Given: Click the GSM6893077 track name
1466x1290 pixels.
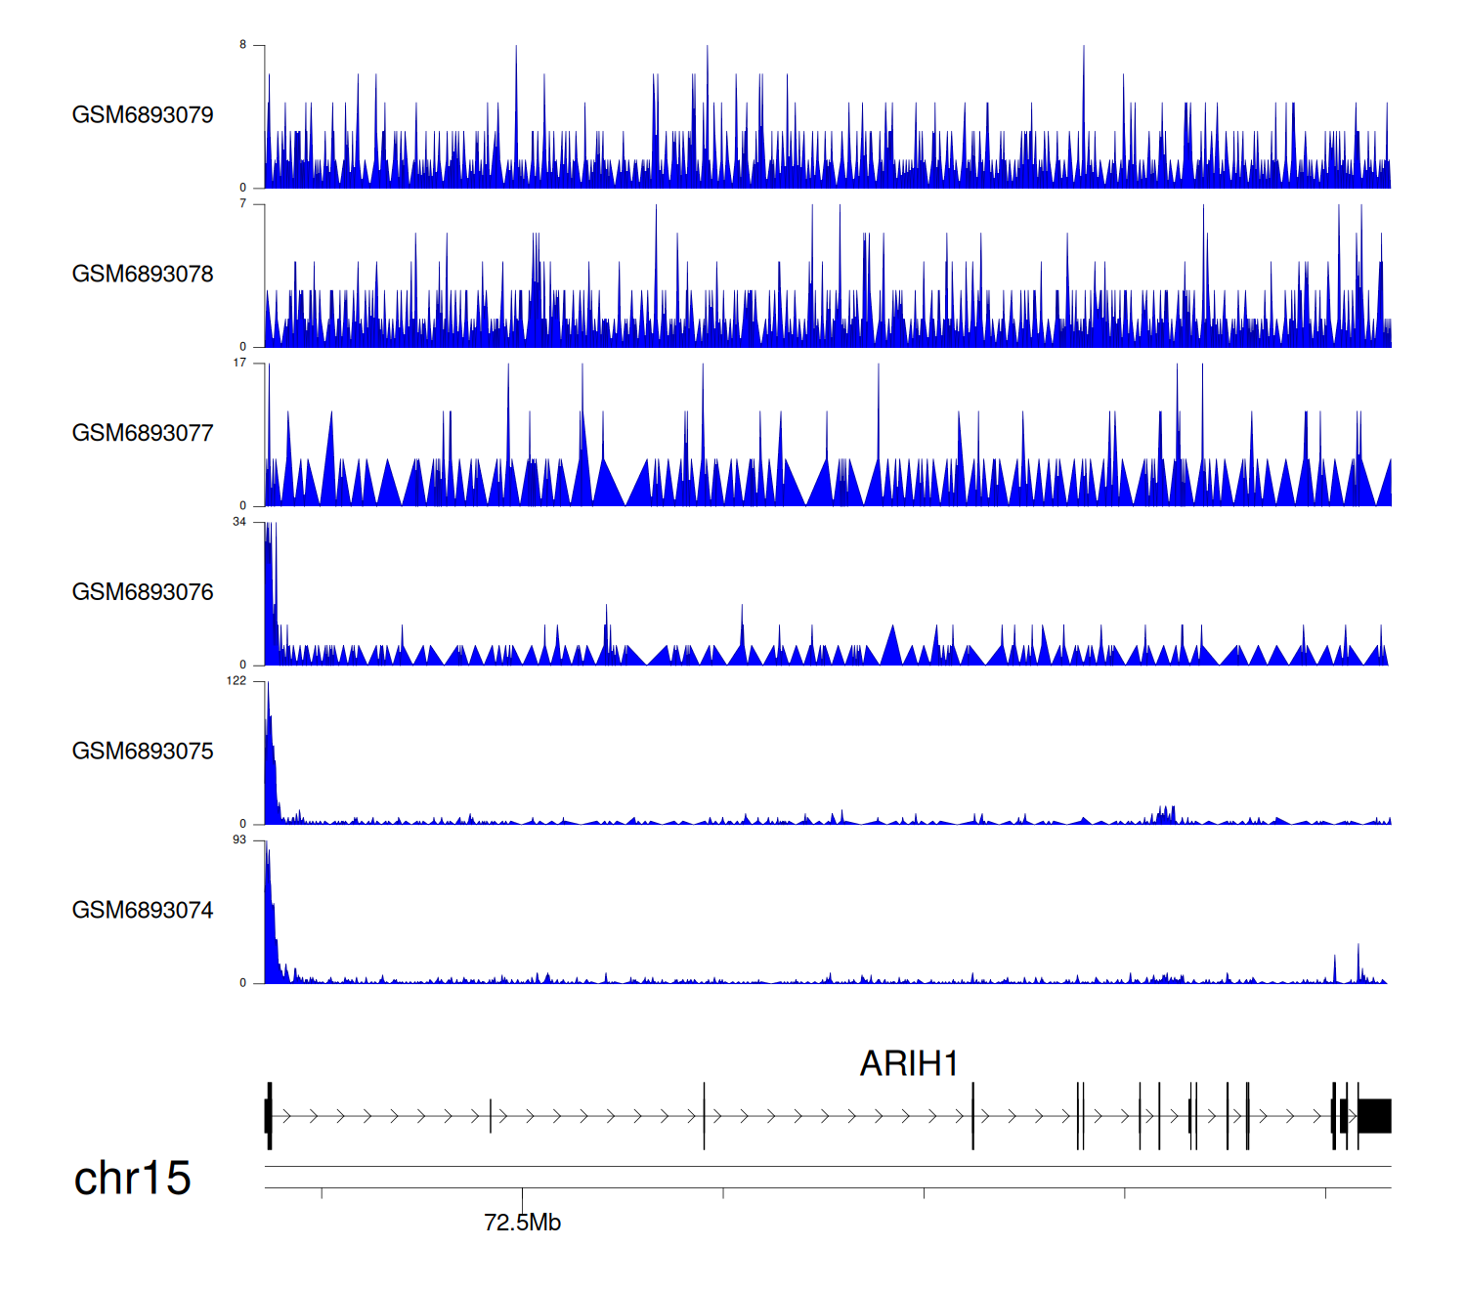Looking at the screenshot, I should (143, 433).
